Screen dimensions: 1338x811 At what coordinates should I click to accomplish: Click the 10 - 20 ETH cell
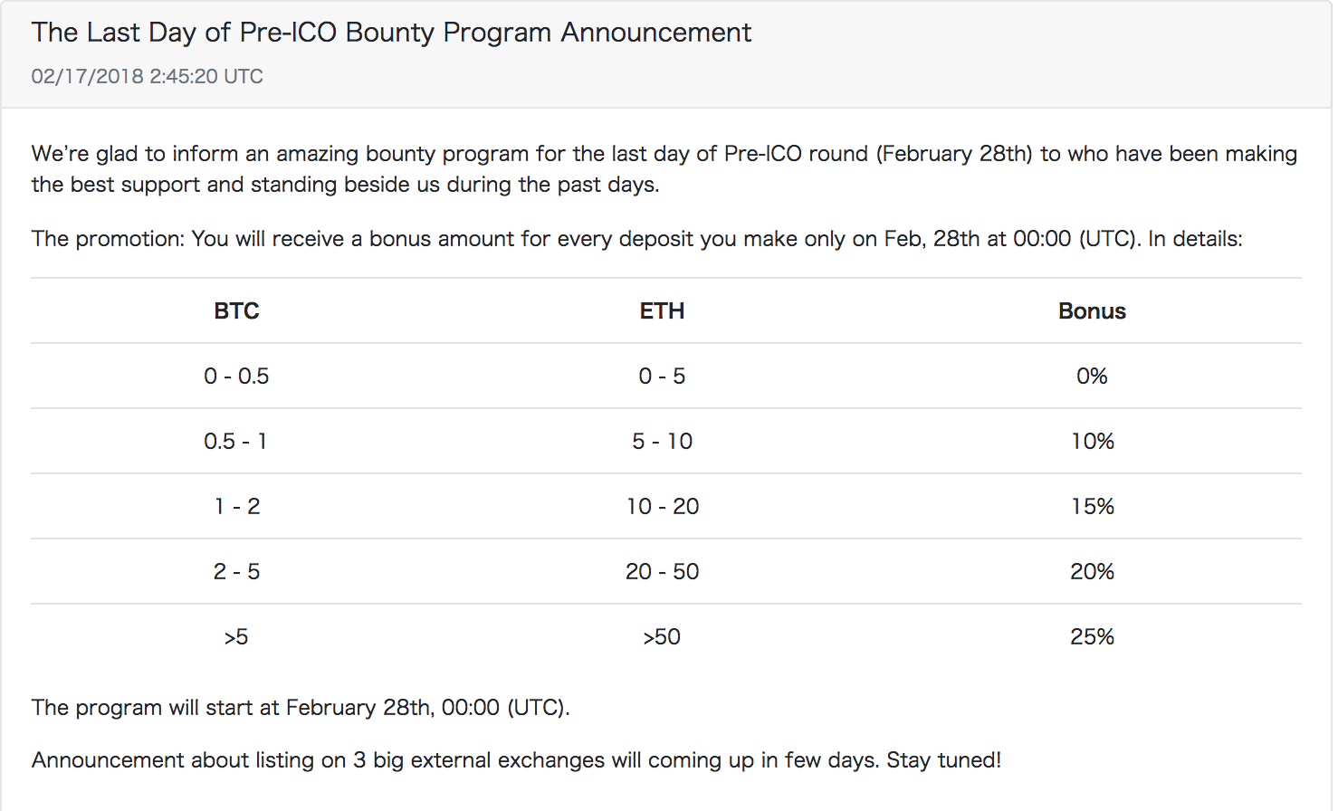click(662, 507)
